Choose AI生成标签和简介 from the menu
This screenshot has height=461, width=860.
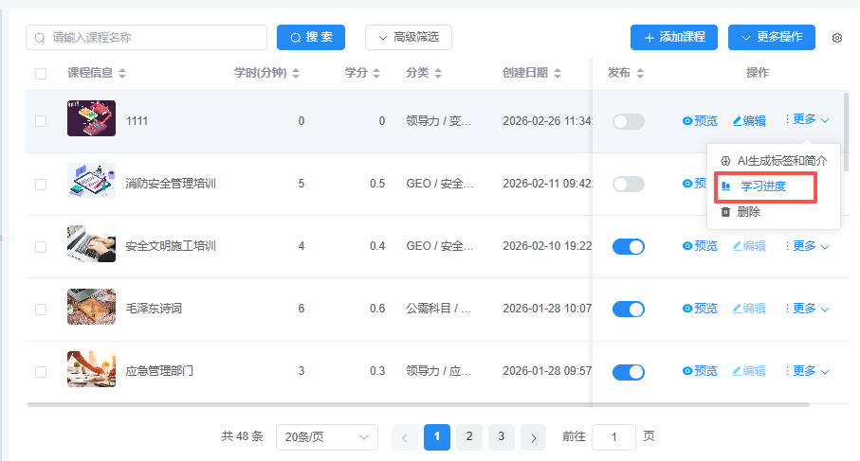coord(774,161)
